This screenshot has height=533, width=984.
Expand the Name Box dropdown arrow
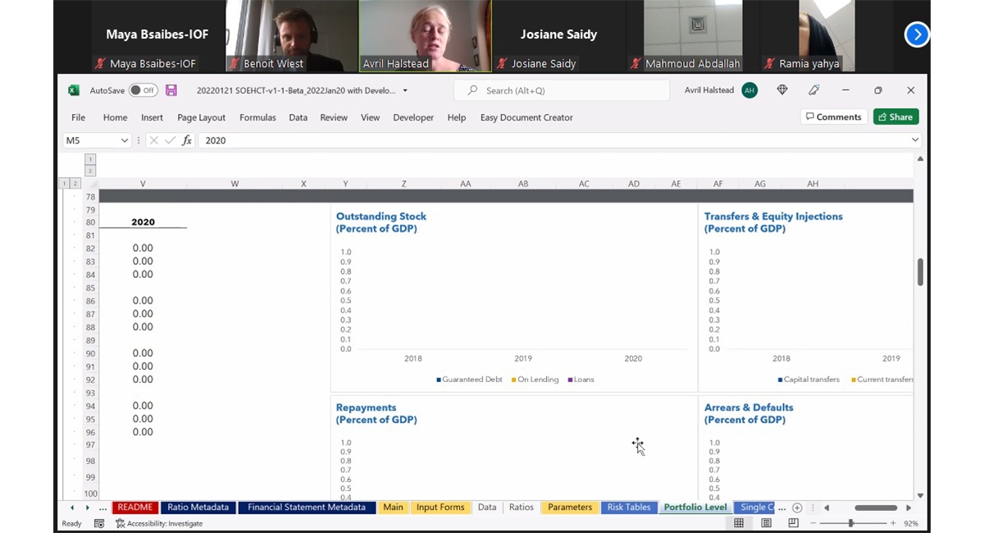pyautogui.click(x=125, y=140)
